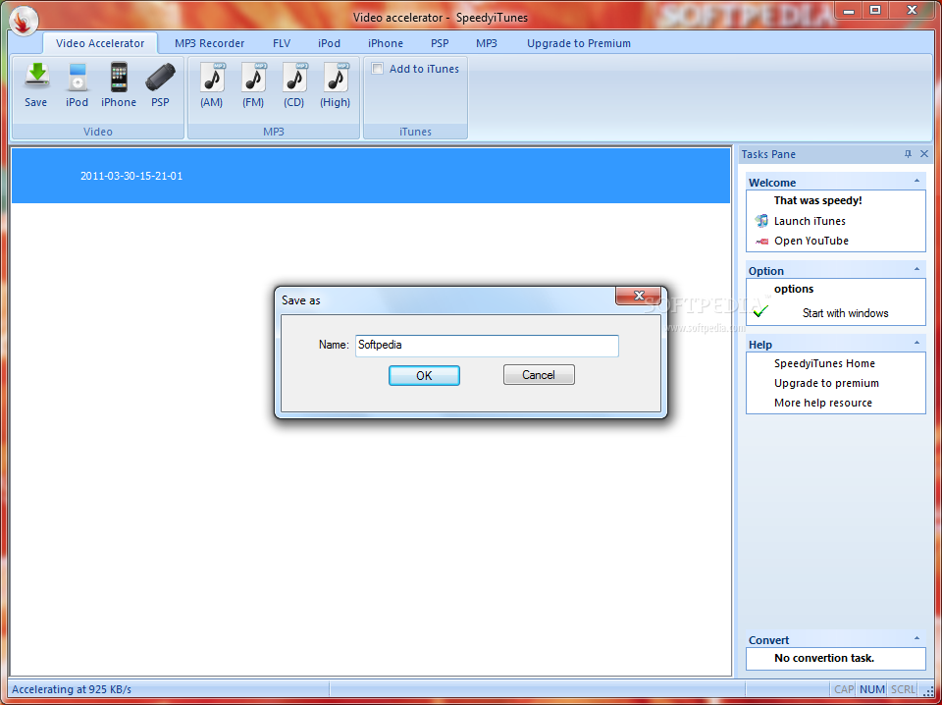The height and width of the screenshot is (705, 942).
Task: Open the Upgrade to Premium tab
Action: pyautogui.click(x=578, y=43)
